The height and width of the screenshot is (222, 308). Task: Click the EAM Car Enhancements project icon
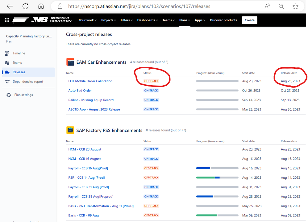tap(70, 62)
